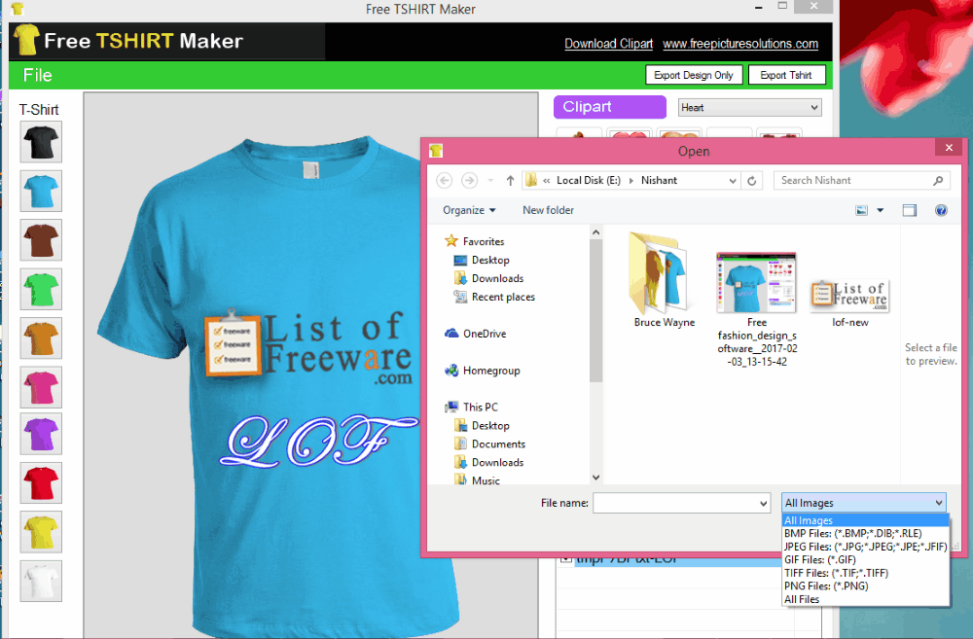This screenshot has height=639, width=973.
Task: Click the File name input field
Action: coord(675,503)
